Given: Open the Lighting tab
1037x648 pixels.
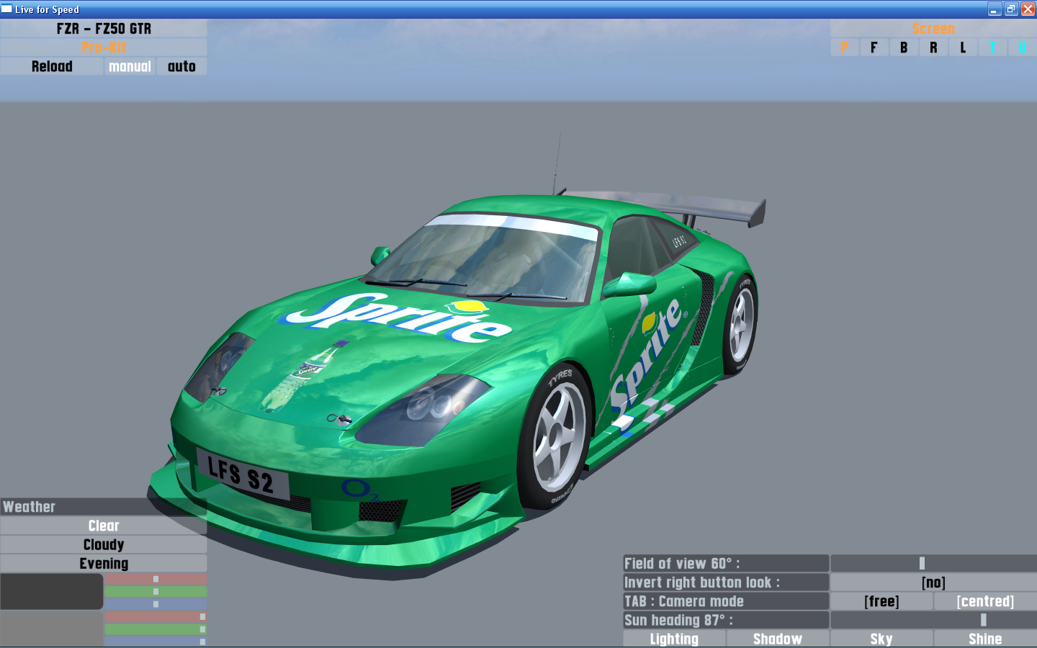Looking at the screenshot, I should pos(674,639).
